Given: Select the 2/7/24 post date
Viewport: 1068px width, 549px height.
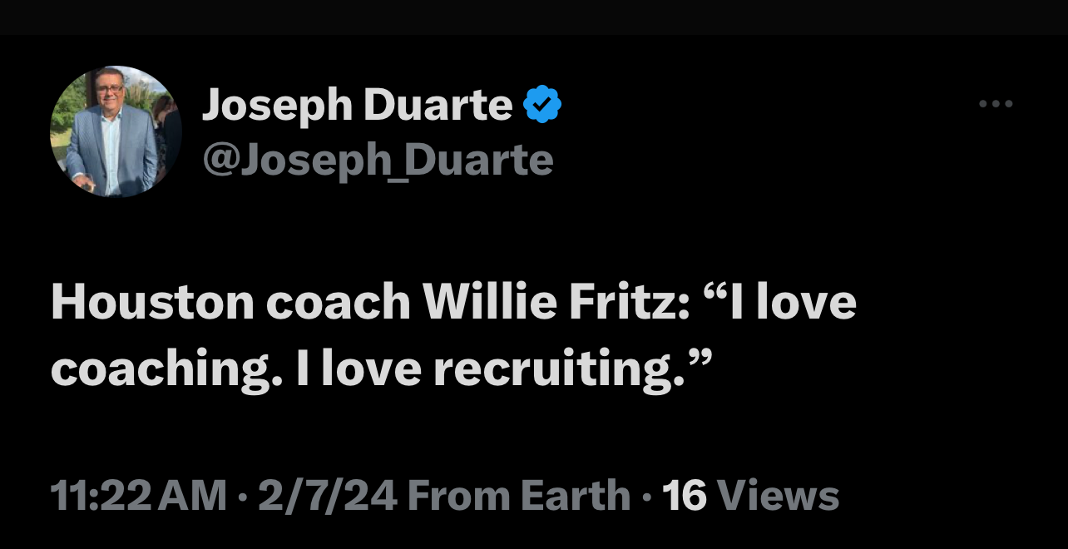Looking at the screenshot, I should [325, 496].
